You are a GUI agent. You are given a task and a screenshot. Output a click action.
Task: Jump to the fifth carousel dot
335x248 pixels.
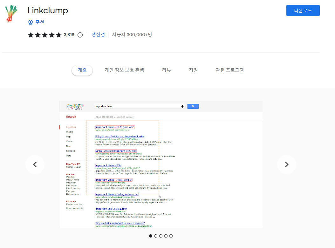[x=171, y=236]
